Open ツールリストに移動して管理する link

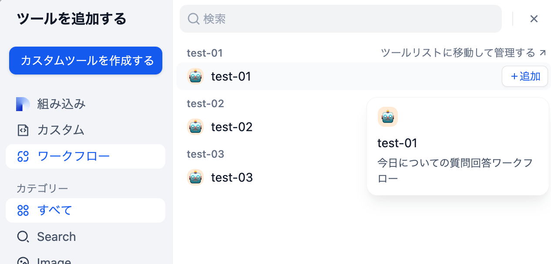pyautogui.click(x=463, y=53)
